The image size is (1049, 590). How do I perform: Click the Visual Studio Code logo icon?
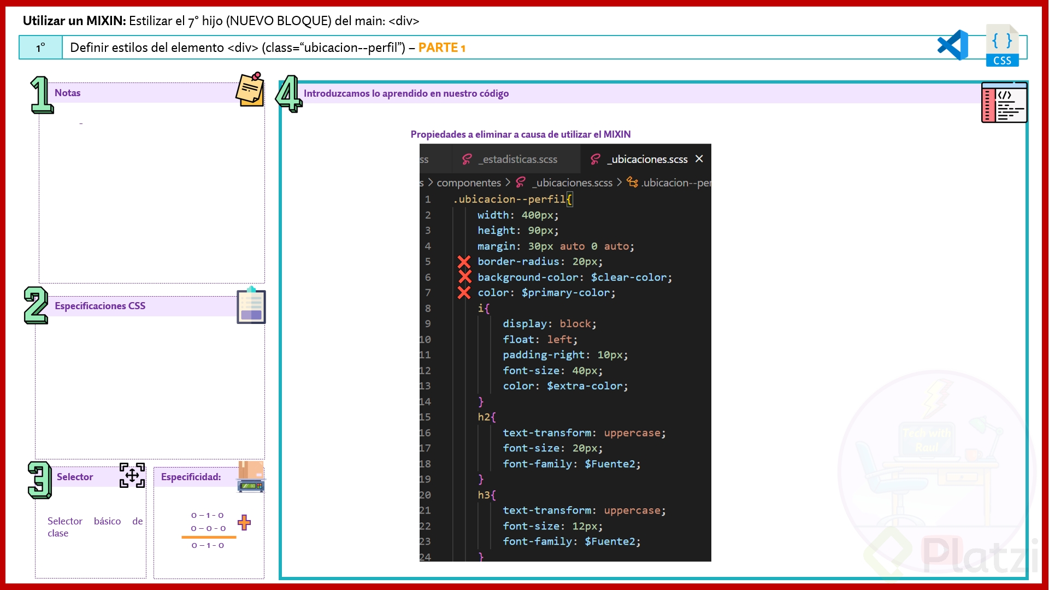pyautogui.click(x=952, y=45)
